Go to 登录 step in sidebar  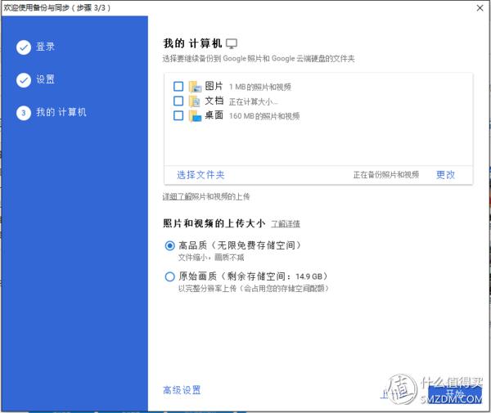(45, 47)
